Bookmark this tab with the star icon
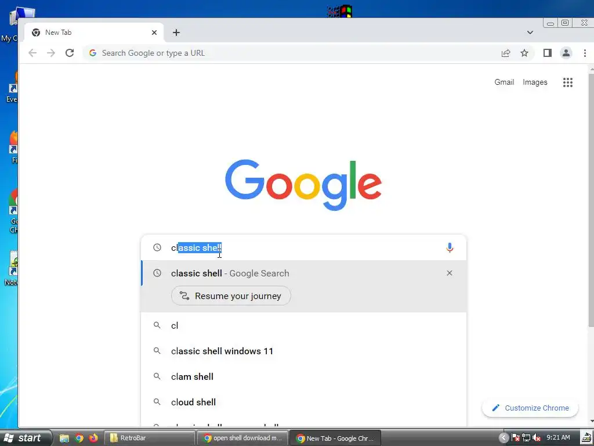The height and width of the screenshot is (446, 594). [x=524, y=53]
